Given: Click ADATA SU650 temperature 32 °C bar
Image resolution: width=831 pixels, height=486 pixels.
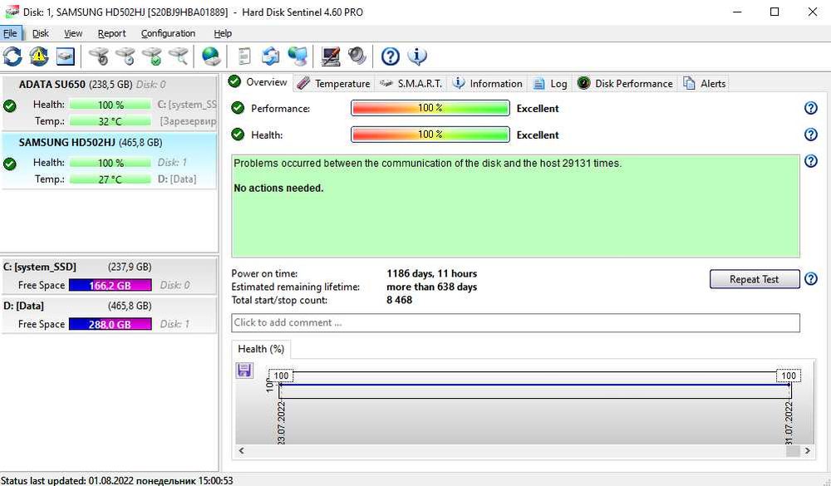Looking at the screenshot, I should click(111, 121).
